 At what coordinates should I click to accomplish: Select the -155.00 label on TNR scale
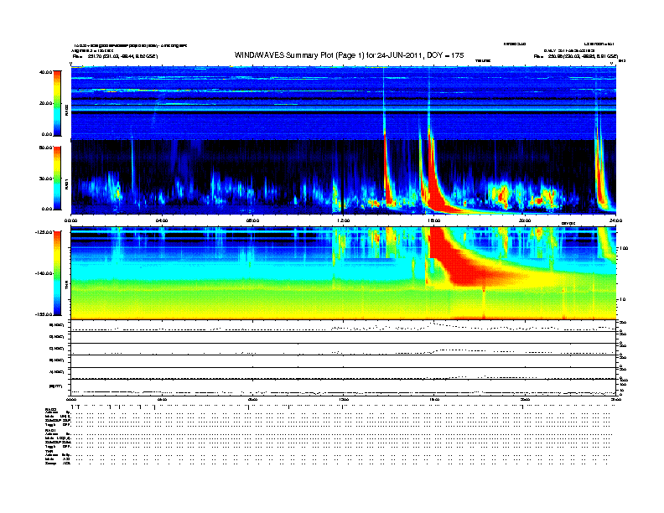(x=44, y=314)
